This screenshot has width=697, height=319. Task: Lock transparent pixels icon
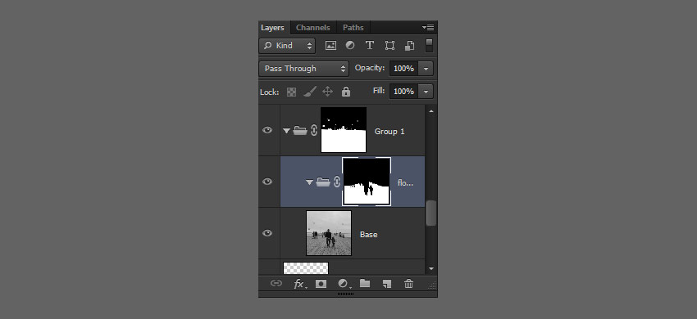coord(291,92)
